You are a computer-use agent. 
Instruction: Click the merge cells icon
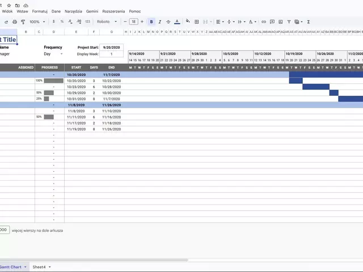click(205, 22)
